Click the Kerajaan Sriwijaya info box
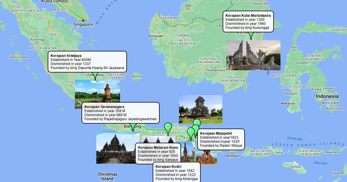Screen dimensions: 347x182 tap(87, 62)
